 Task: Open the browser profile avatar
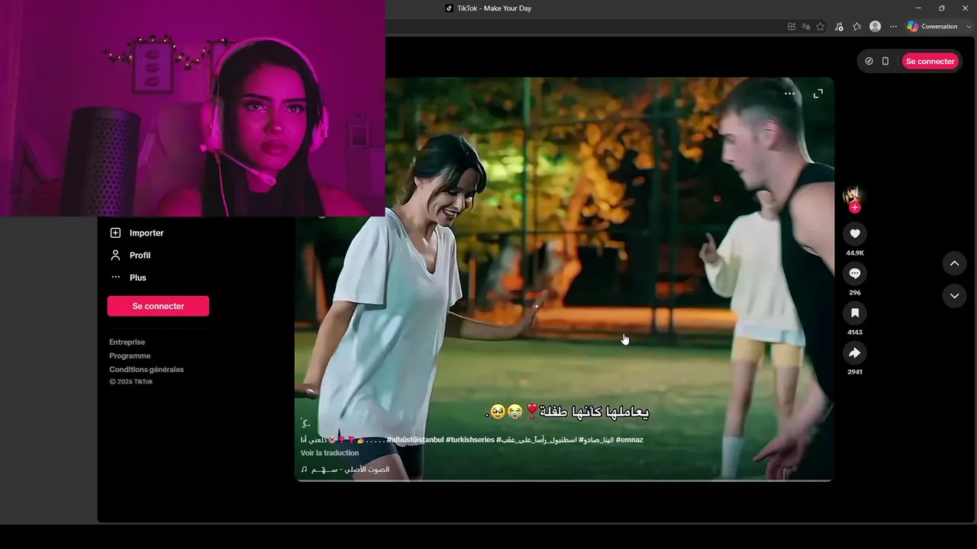click(x=875, y=27)
